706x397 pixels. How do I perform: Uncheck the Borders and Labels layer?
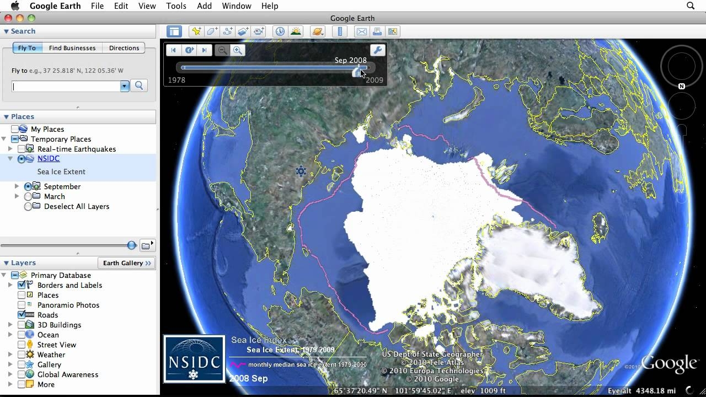[x=22, y=285]
